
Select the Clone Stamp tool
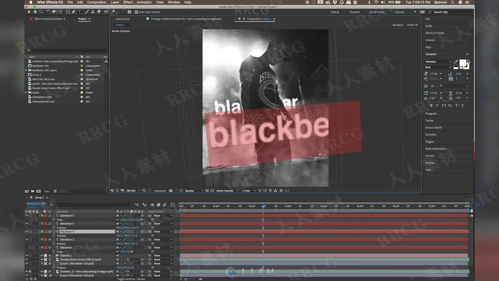tap(93, 12)
